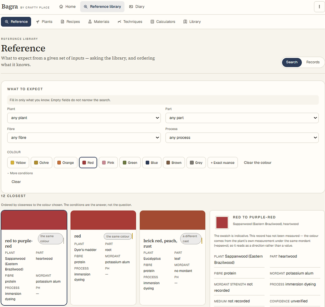Open the Diary tab
Screen dimensions: 325x307
137,7
